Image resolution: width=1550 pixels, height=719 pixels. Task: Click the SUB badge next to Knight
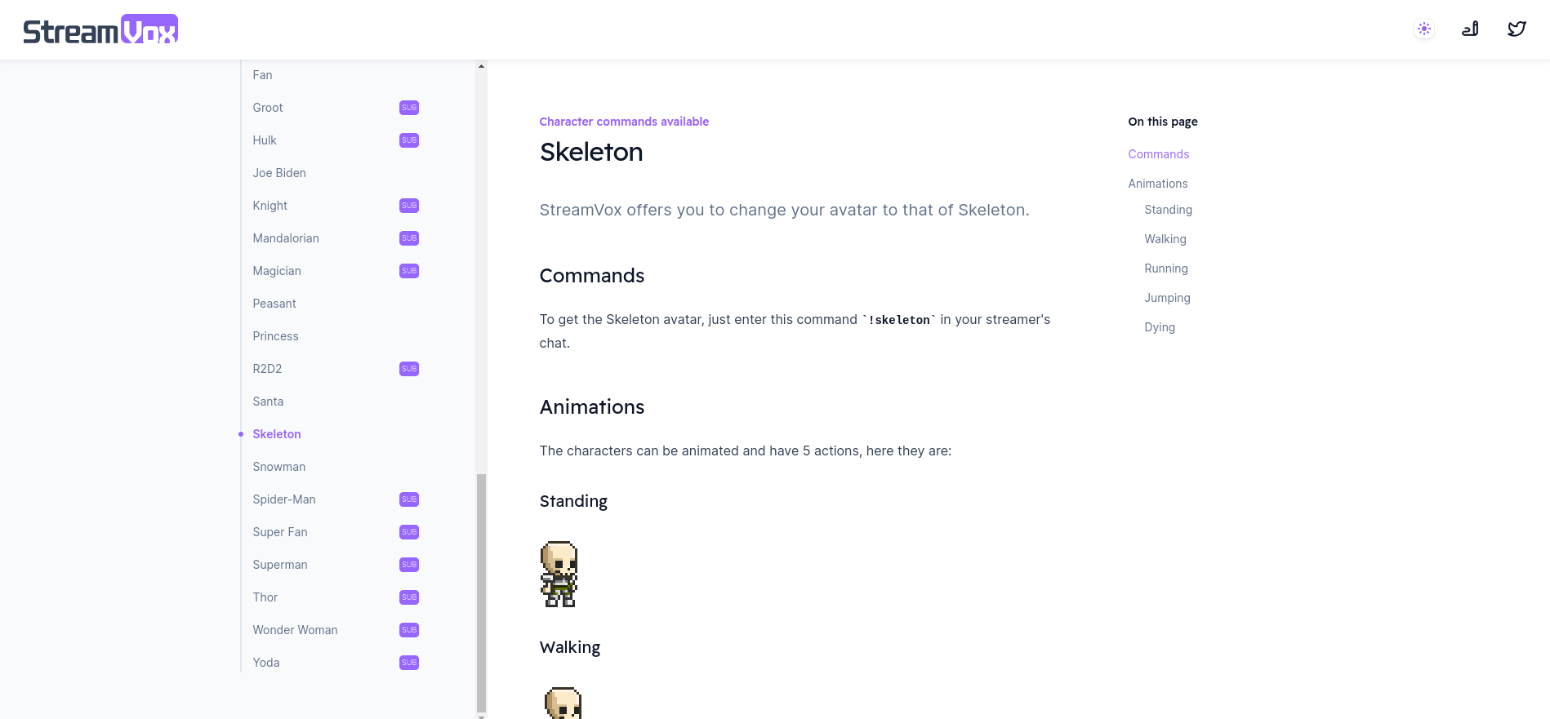tap(409, 206)
